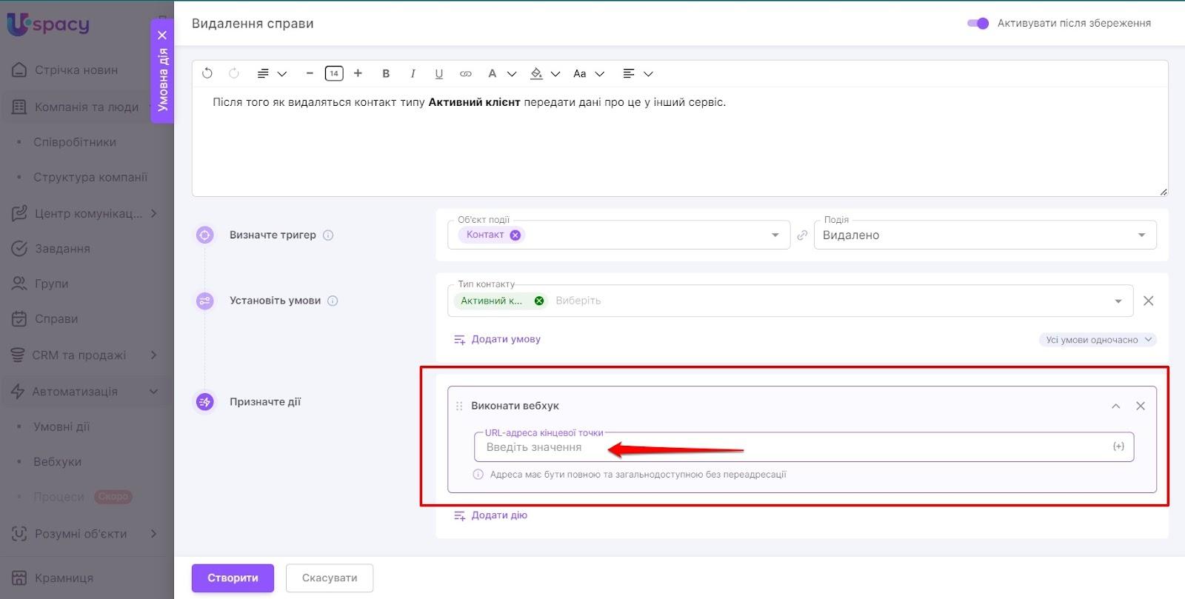The width and height of the screenshot is (1185, 599).
Task: Toggle Активувати після збереження switch
Action: point(978,23)
